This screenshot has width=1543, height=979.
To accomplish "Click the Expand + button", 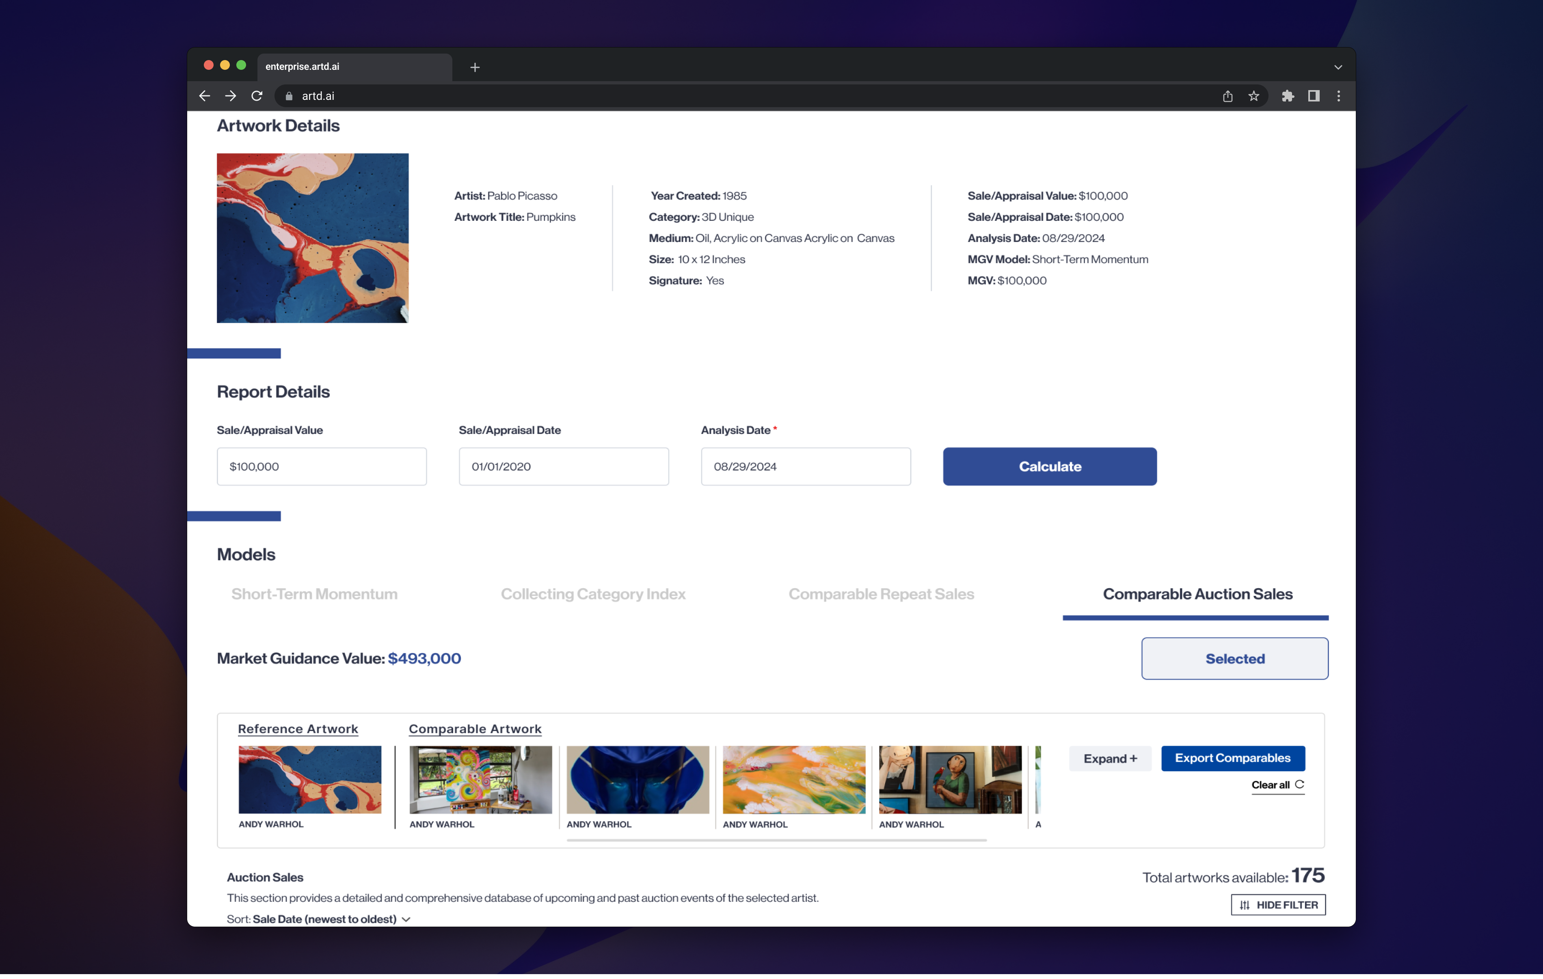I will [x=1110, y=759].
